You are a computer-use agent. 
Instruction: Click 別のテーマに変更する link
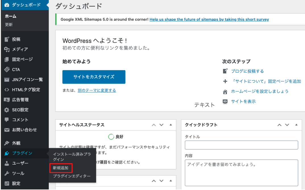[x=97, y=90]
